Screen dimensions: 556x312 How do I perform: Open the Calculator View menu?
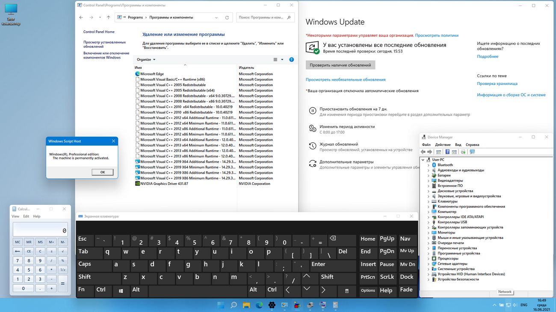15,216
